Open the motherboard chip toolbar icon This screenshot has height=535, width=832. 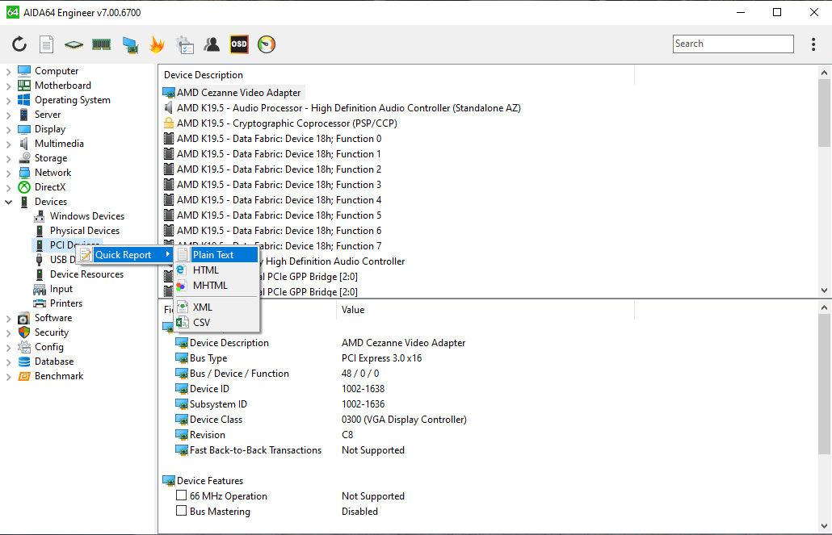pyautogui.click(x=74, y=45)
